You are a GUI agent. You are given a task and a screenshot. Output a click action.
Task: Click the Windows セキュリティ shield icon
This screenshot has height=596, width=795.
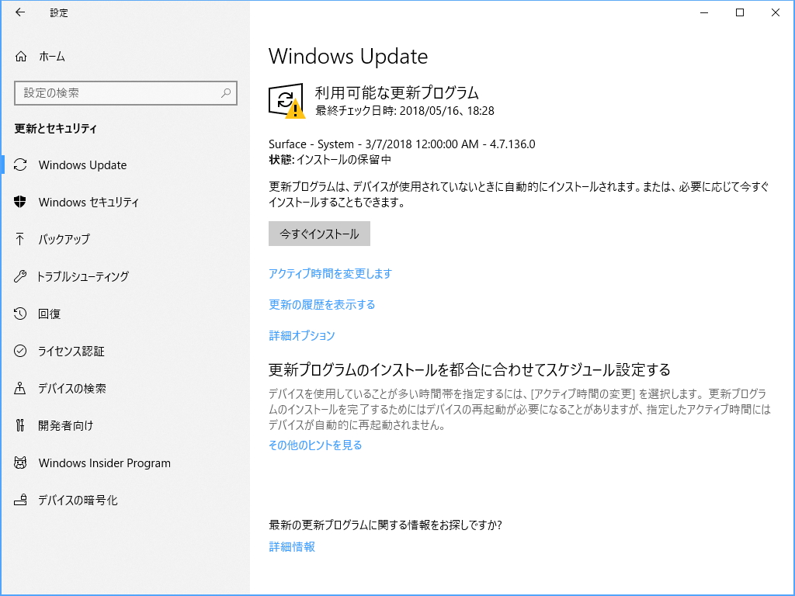tap(21, 202)
